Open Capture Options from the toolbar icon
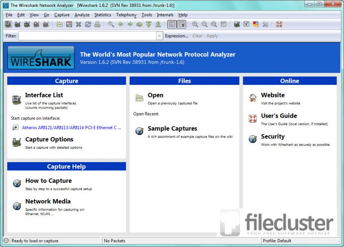The width and height of the screenshot is (344, 247). pyautogui.click(x=18, y=24)
